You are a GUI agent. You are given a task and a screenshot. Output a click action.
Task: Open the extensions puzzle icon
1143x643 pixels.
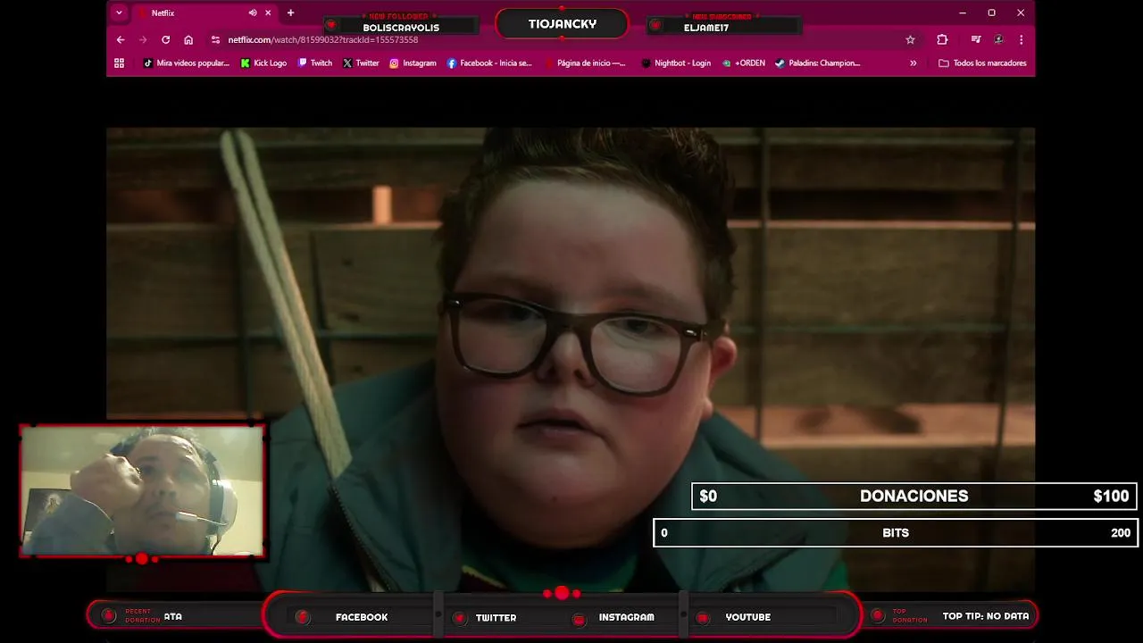pyautogui.click(x=942, y=39)
